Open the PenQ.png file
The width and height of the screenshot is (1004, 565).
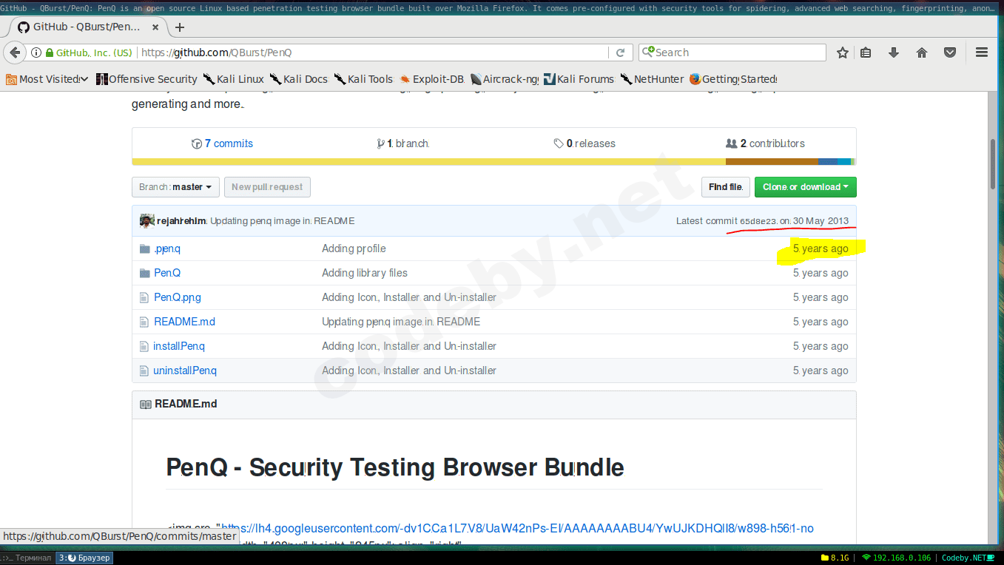tap(178, 297)
